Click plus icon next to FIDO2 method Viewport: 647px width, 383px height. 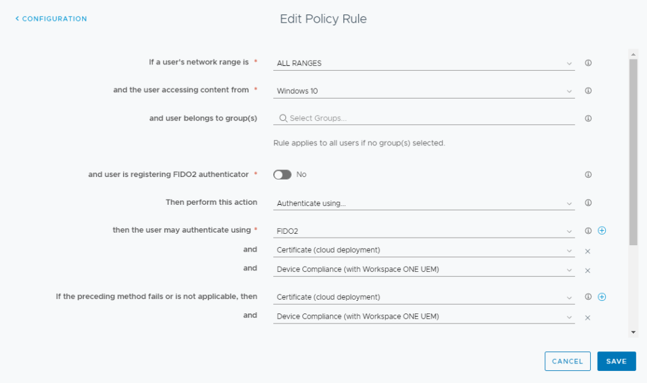pos(601,231)
